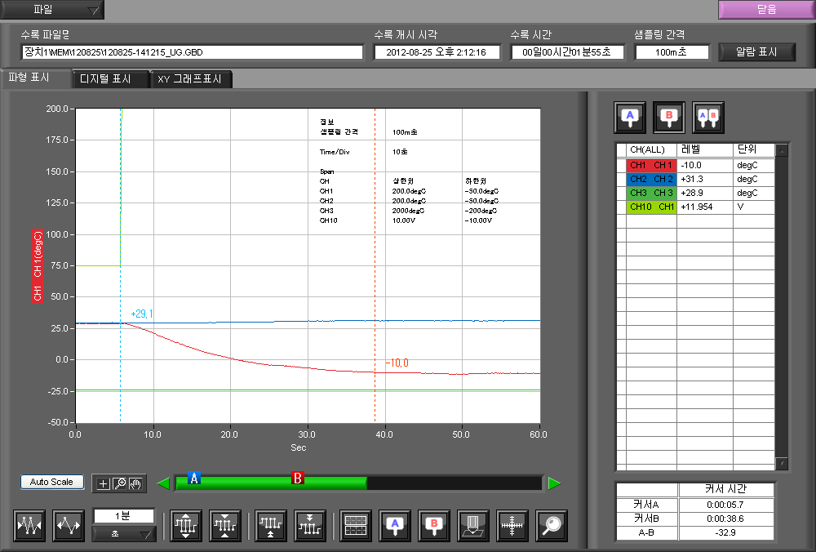This screenshot has height=552, width=816.
Task: Click the crosshair grid icon in bottom toolbar
Action: tap(512, 527)
